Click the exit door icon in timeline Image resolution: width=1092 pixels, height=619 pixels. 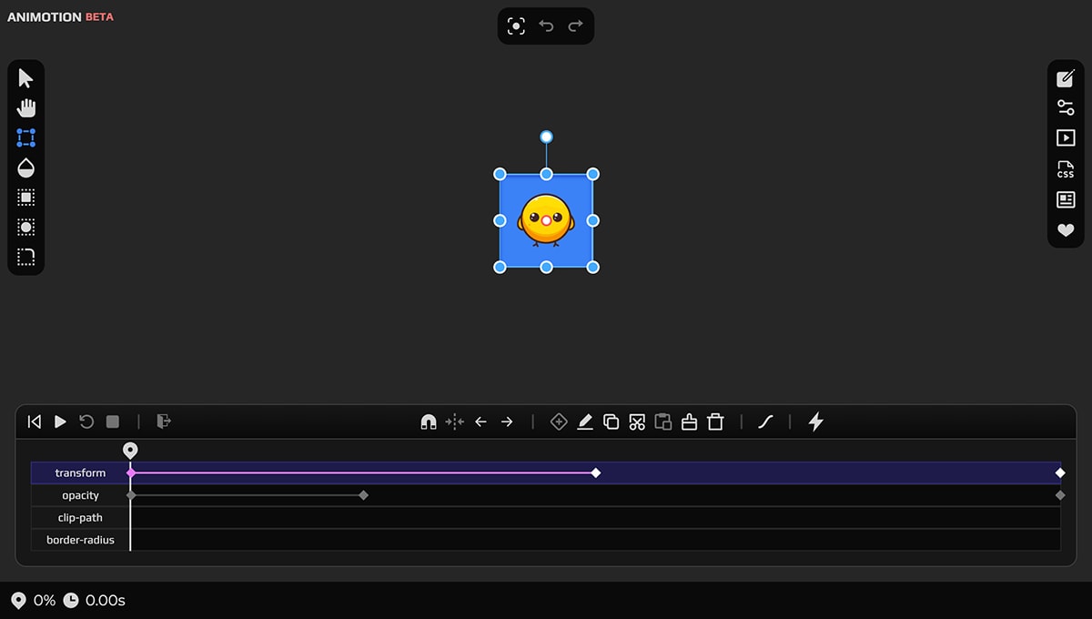164,421
